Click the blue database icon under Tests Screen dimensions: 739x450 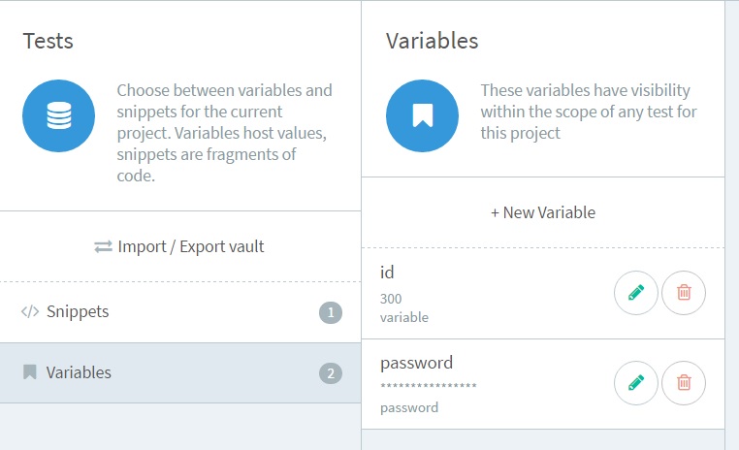[x=59, y=116]
